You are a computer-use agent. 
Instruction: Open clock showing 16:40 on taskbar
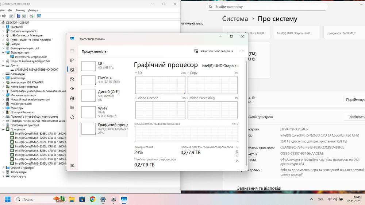pos(354,199)
